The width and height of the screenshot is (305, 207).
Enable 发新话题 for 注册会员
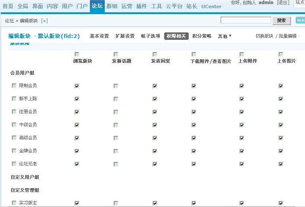click(x=116, y=112)
